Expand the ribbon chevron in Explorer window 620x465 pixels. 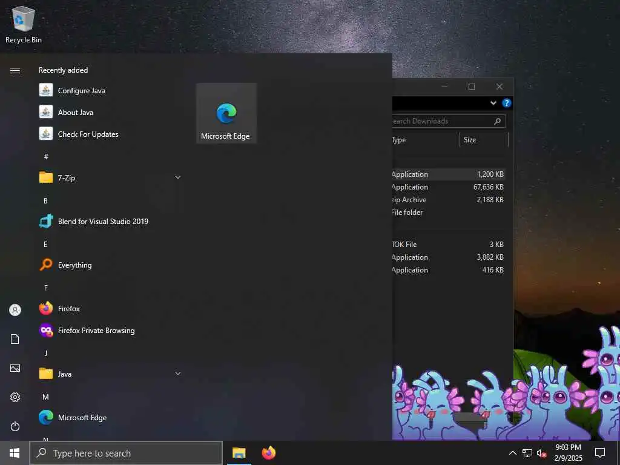(493, 103)
